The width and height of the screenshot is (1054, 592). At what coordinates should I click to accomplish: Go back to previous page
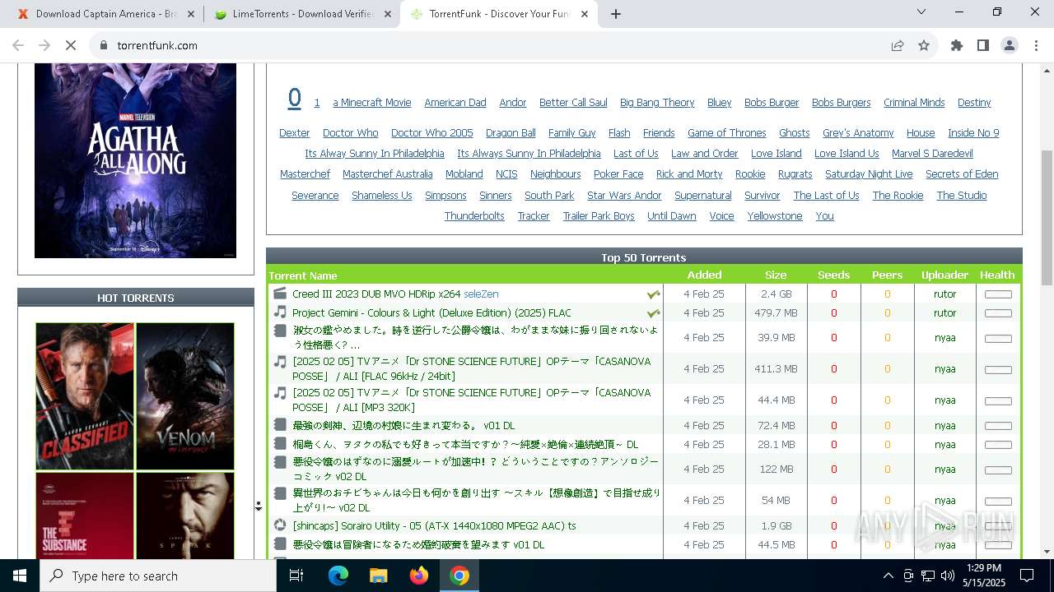click(x=18, y=45)
